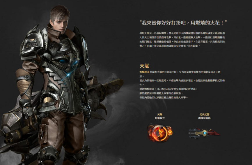
Task: Click the large gold 天賦 section heading
Action: (144, 66)
